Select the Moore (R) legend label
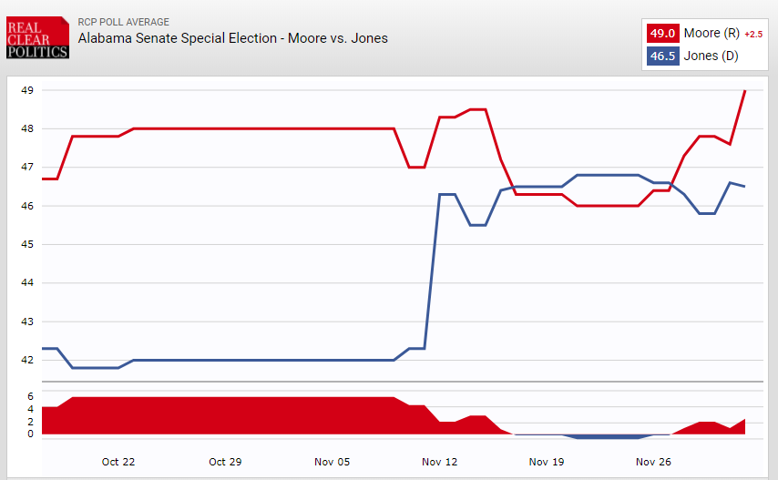 point(711,34)
